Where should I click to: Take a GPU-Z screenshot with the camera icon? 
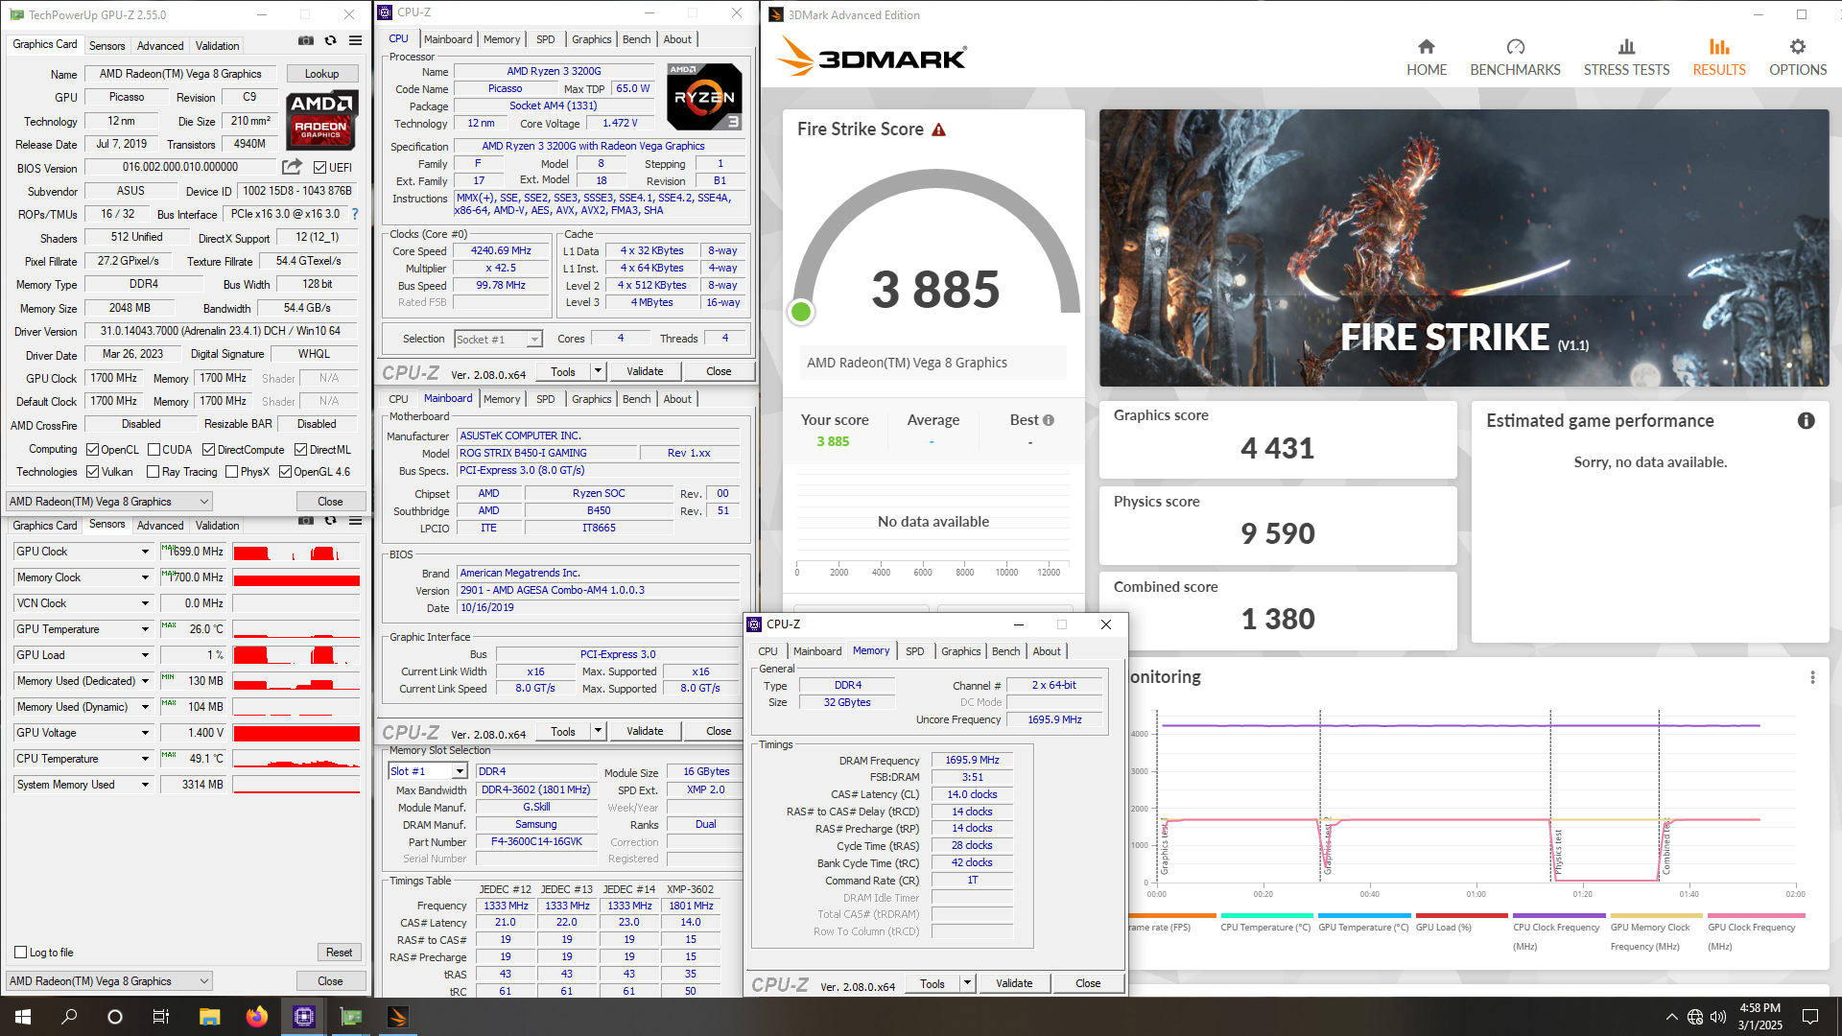(305, 41)
